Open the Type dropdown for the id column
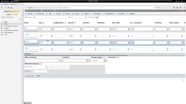This screenshot has width=186, height=104. 46,29
